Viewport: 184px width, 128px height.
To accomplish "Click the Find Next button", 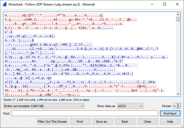I will tap(170, 114).
